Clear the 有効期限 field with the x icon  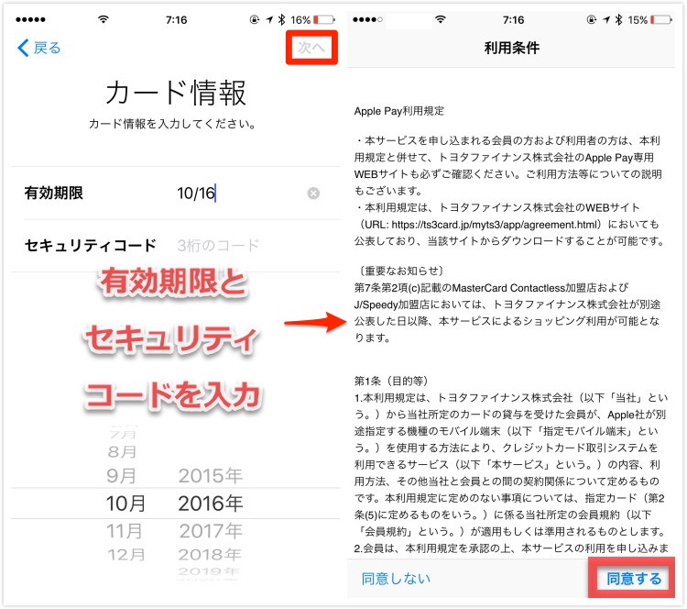point(313,193)
